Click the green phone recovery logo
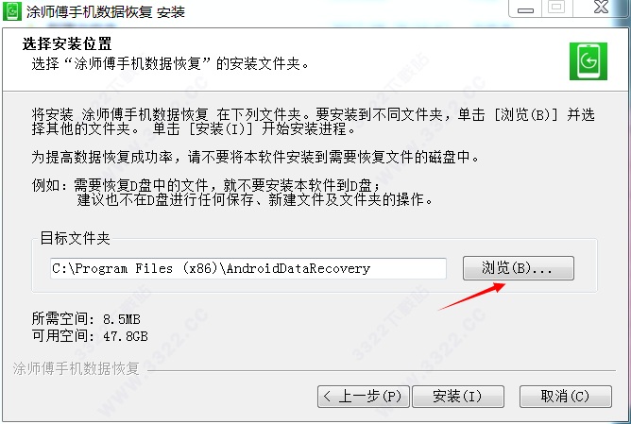The image size is (631, 424). [x=588, y=61]
